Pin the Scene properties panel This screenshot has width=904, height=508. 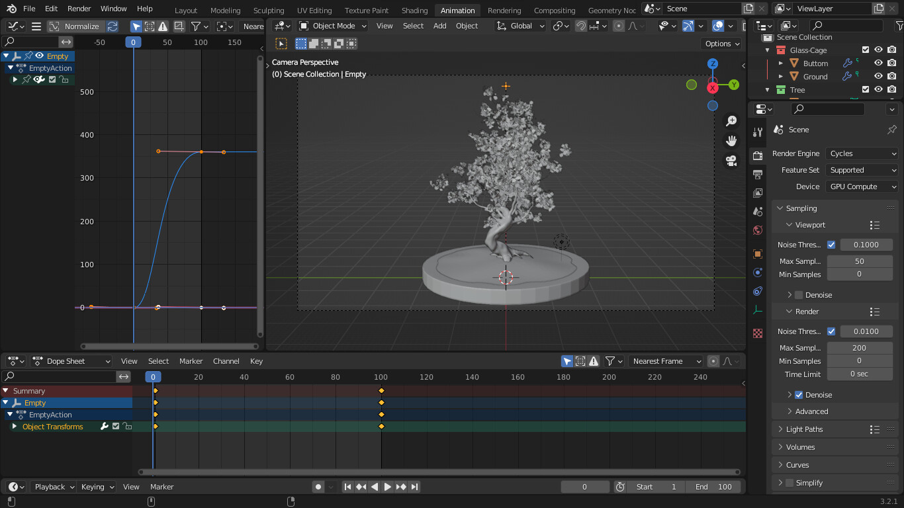891,130
